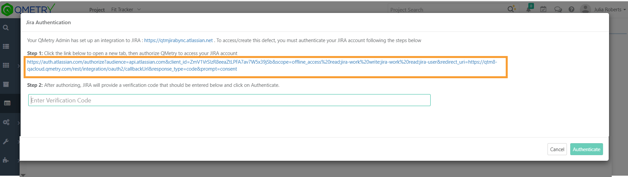Viewport: 628px width, 177px height.
Task: Click the Cancel button in the dialog
Action: 557,149
